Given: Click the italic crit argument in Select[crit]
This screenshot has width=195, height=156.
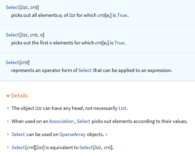Looking at the screenshot, I should 24,62.
